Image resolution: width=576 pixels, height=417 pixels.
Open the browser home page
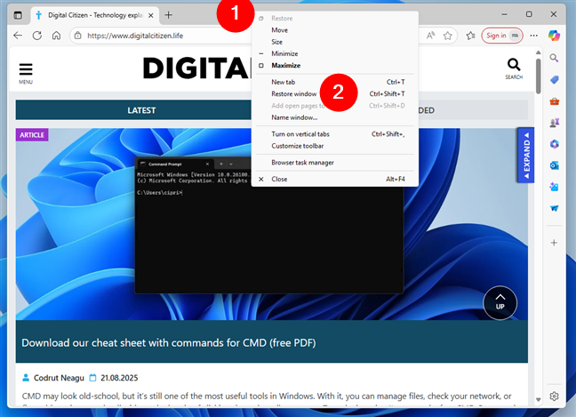56,36
